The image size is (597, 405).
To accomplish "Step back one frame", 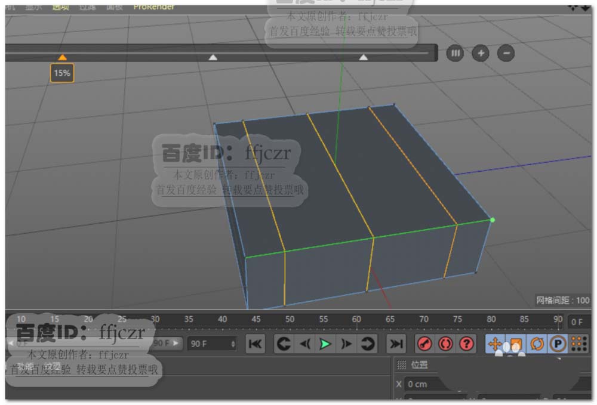I will (304, 344).
